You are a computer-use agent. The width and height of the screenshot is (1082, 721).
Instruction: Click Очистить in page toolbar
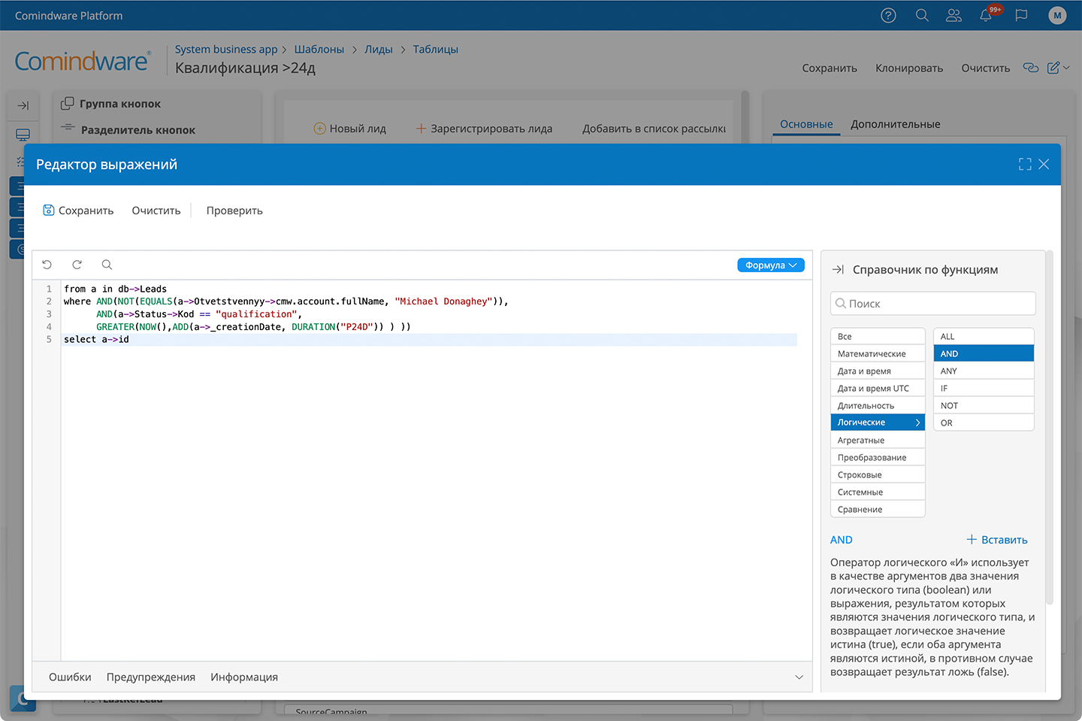pos(986,68)
